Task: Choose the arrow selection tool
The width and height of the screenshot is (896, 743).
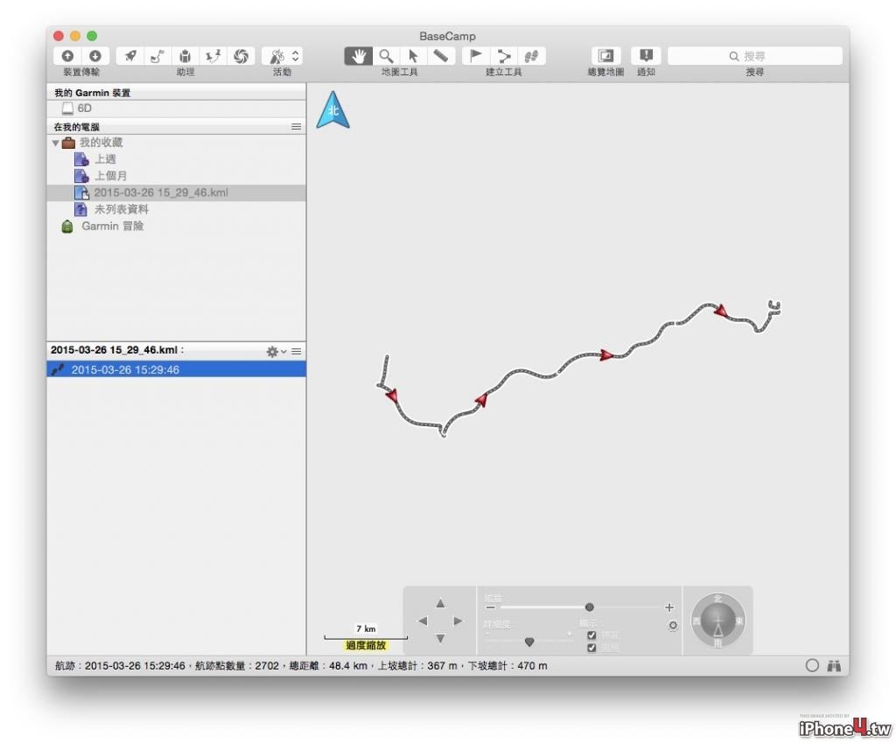Action: [x=413, y=56]
